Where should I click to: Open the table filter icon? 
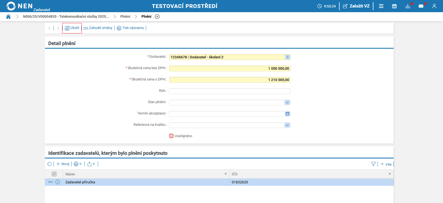tap(373, 164)
